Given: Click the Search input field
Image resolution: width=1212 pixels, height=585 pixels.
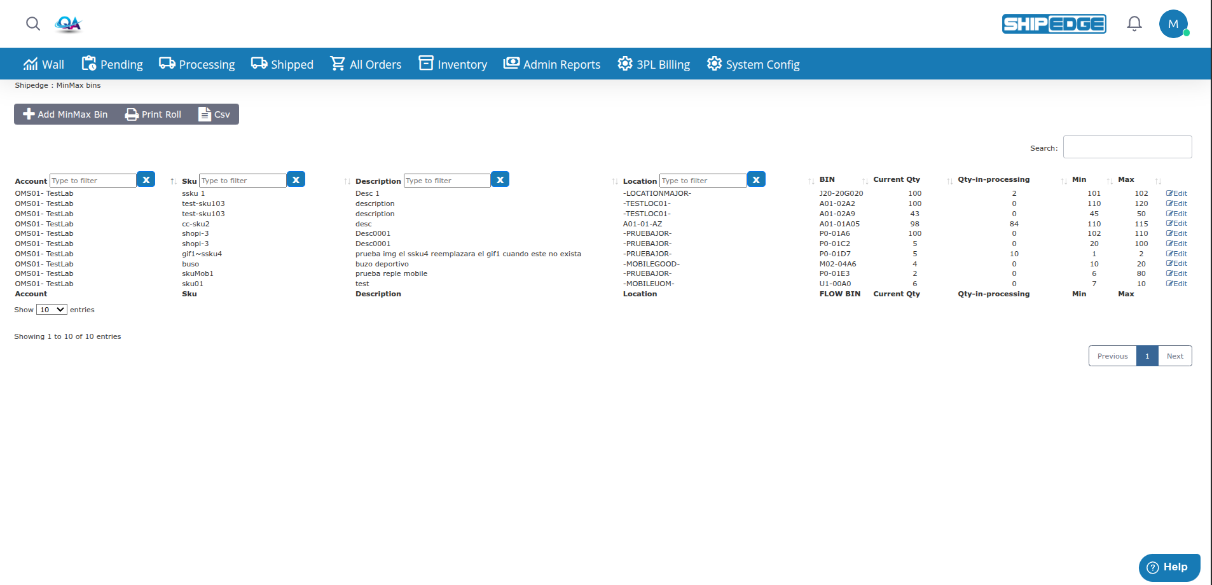Looking at the screenshot, I should point(1127,147).
